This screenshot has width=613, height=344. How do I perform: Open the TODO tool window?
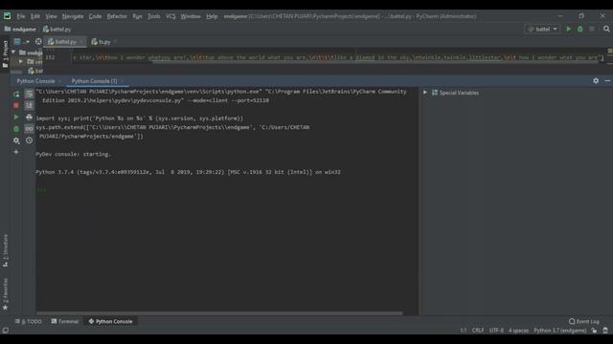click(29, 321)
